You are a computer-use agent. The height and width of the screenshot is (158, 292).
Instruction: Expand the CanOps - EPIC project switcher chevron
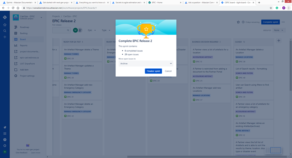[41, 18]
